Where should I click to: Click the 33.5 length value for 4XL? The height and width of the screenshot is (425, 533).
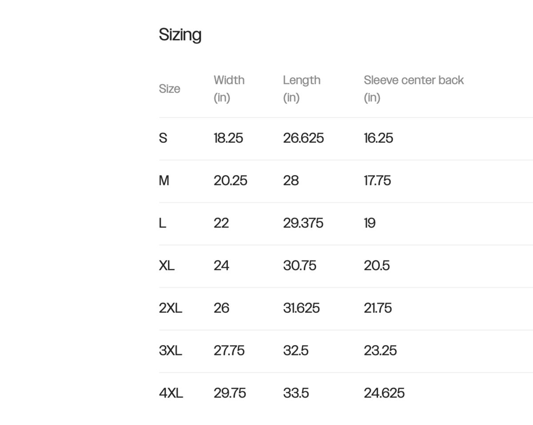tap(296, 394)
